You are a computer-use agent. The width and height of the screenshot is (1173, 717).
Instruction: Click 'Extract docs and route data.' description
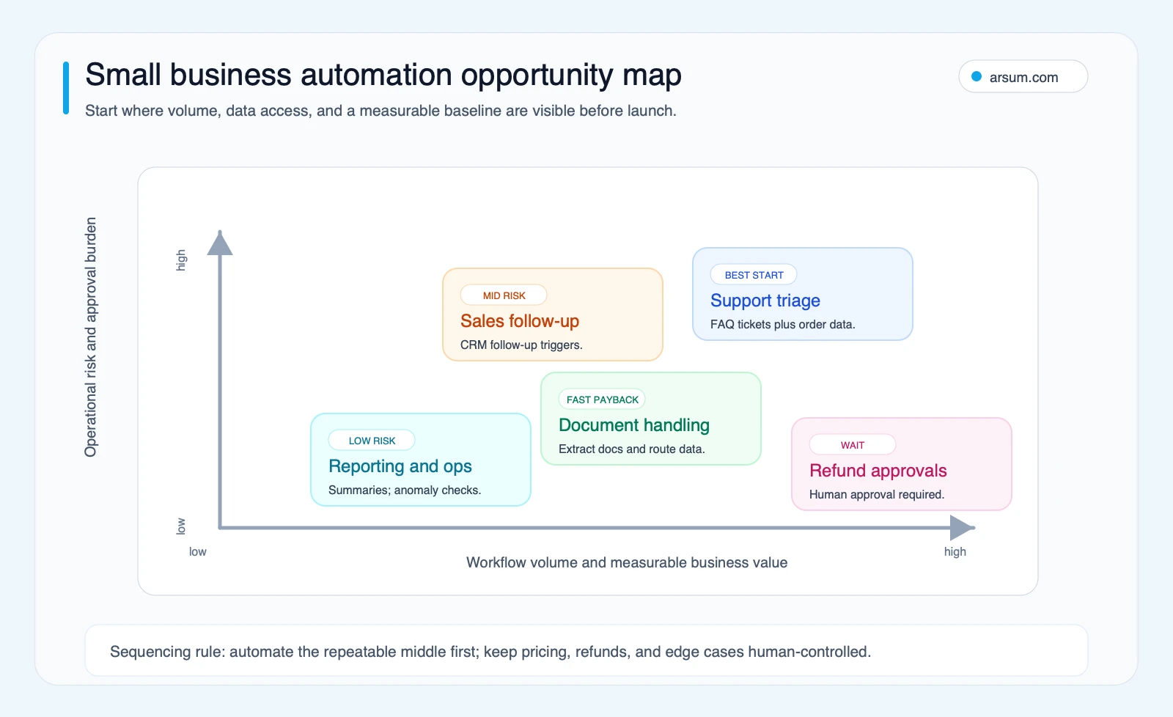pos(631,449)
